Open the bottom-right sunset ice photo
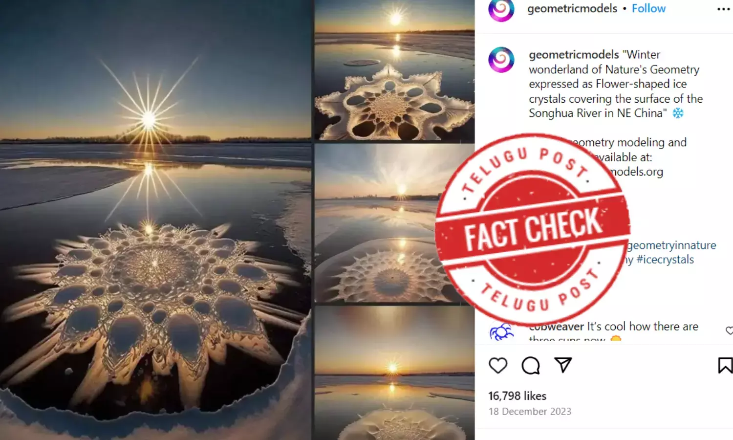 tap(394, 373)
